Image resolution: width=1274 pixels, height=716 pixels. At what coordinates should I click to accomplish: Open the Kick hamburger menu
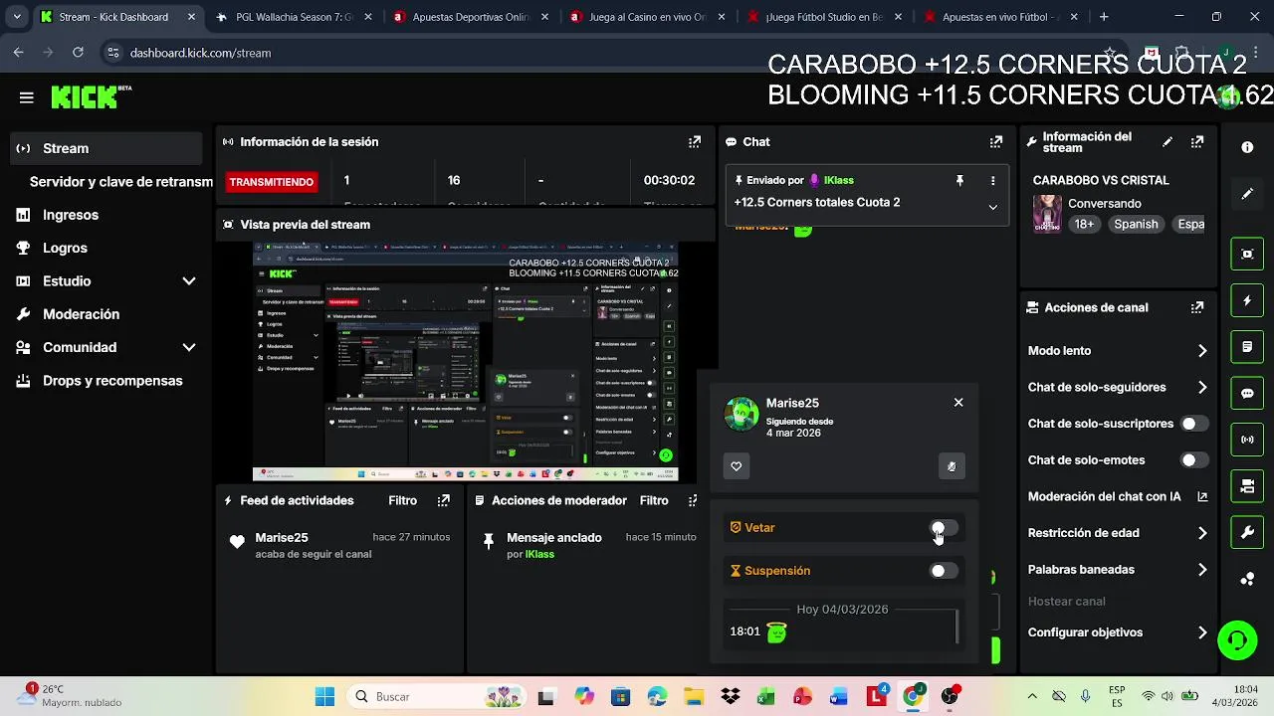(27, 97)
